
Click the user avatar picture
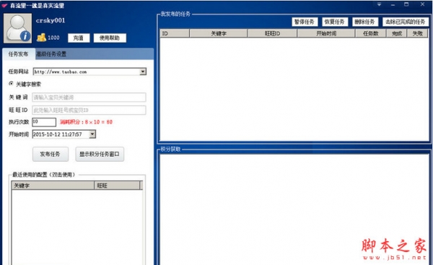(x=17, y=28)
